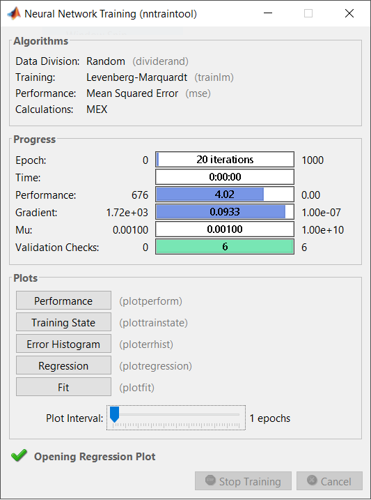Image resolution: width=371 pixels, height=500 pixels.
Task: Click the Validation Checks green progress bar
Action: click(225, 246)
